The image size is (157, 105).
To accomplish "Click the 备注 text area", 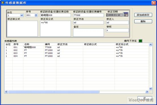I will [x=88, y=33].
